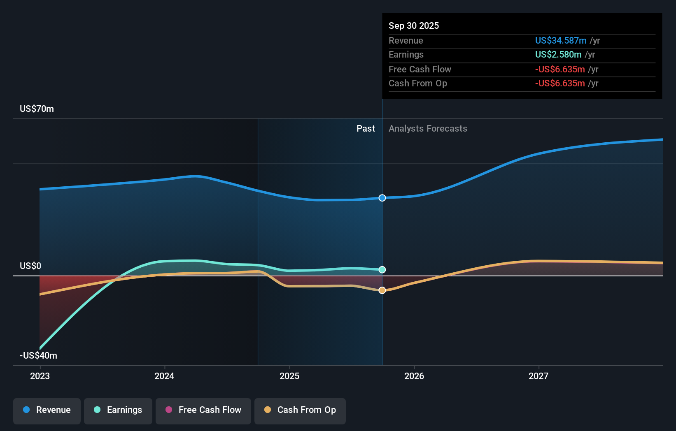676x431 pixels.
Task: Toggle the Earnings series visibility
Action: click(x=118, y=411)
